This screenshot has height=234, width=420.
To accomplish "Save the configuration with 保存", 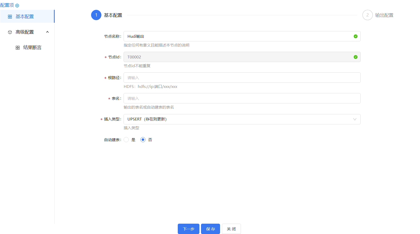I will 211,229.
